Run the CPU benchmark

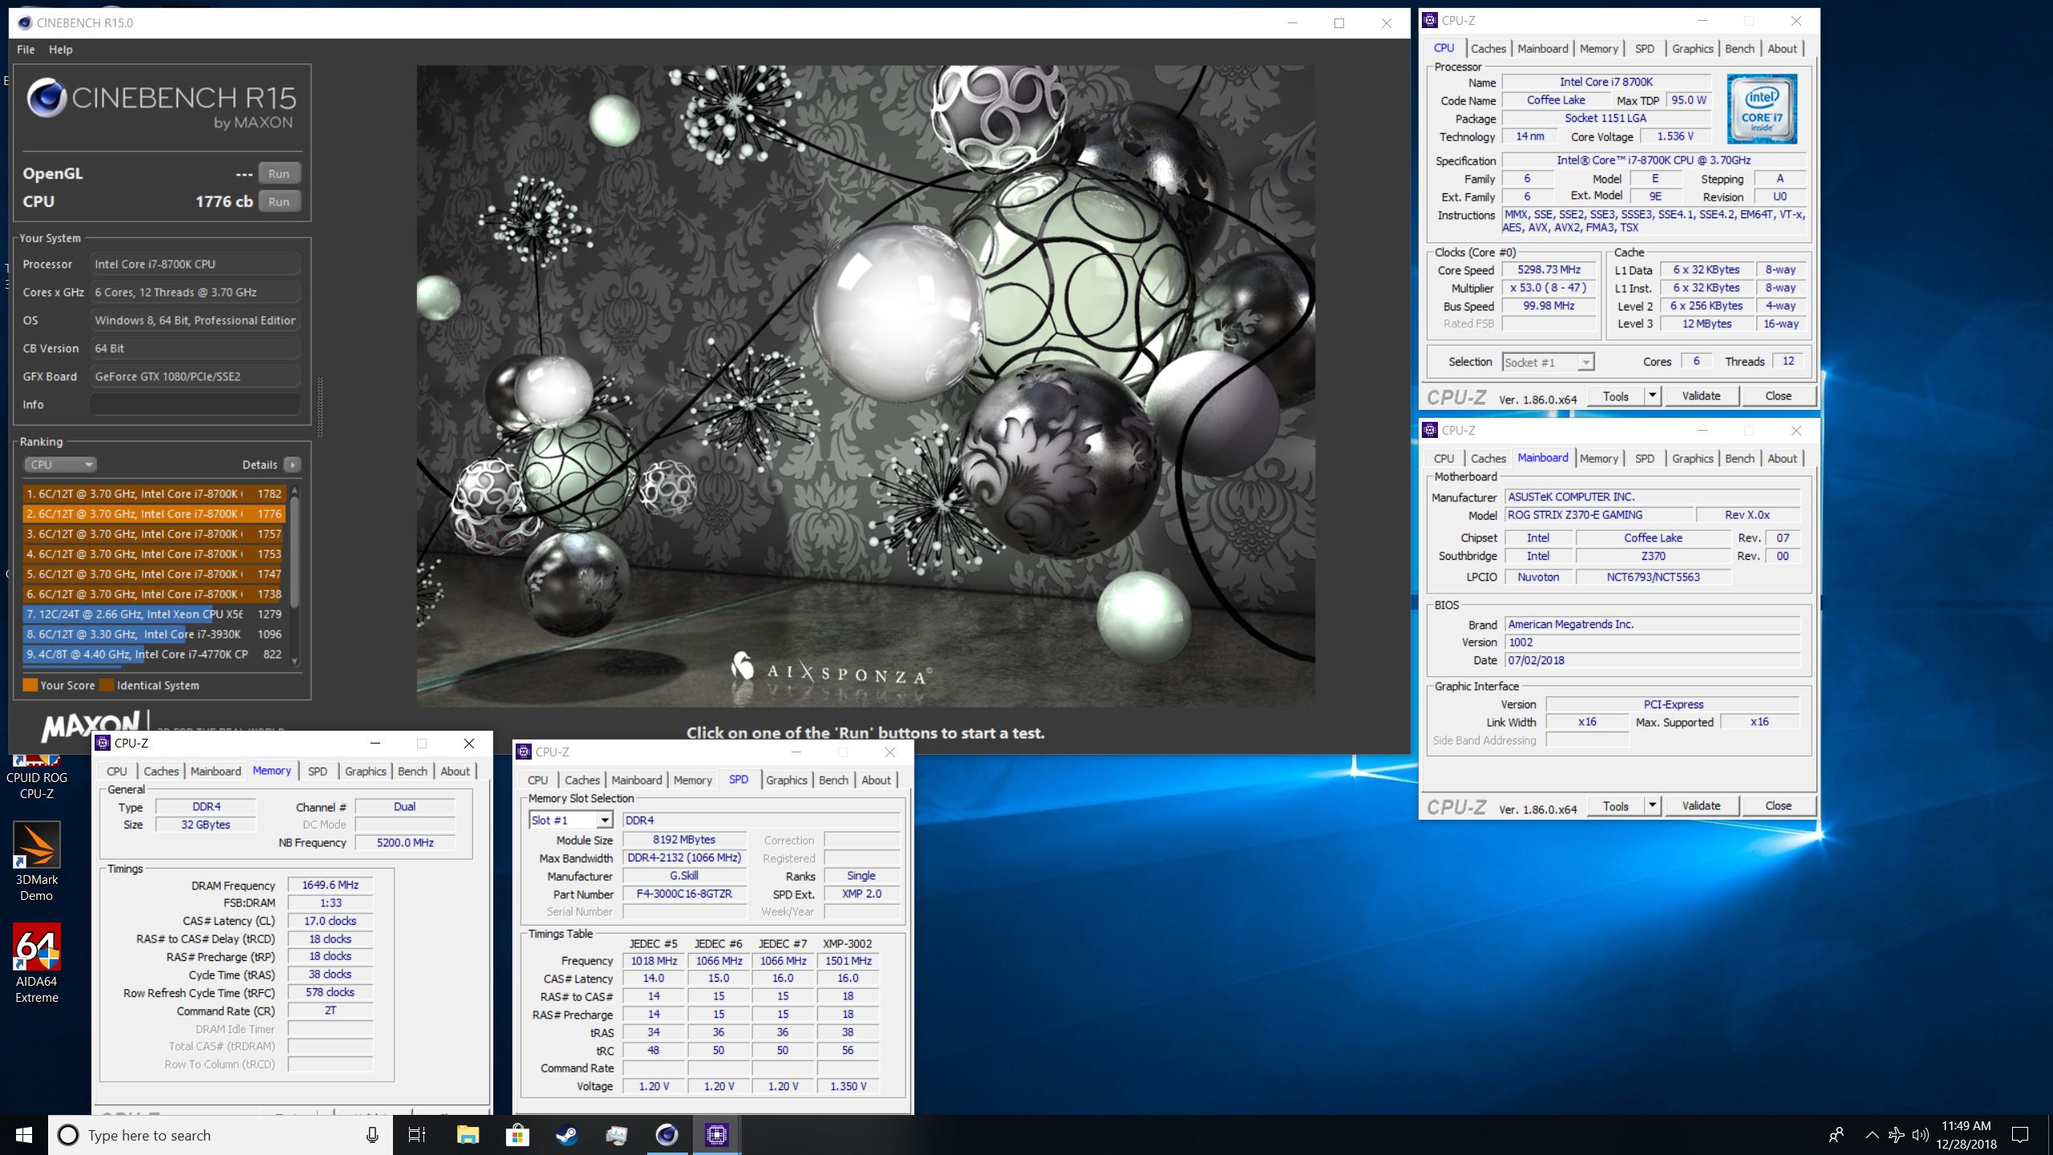pos(278,201)
